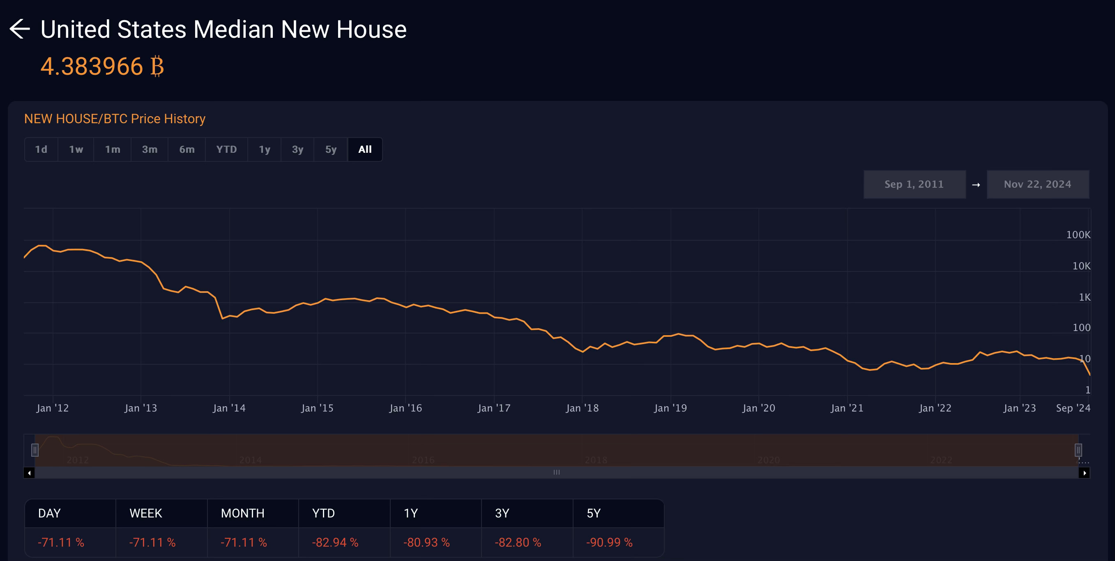Viewport: 1115px width, 561px height.
Task: Show year-to-date with YTD button
Action: coord(226,149)
